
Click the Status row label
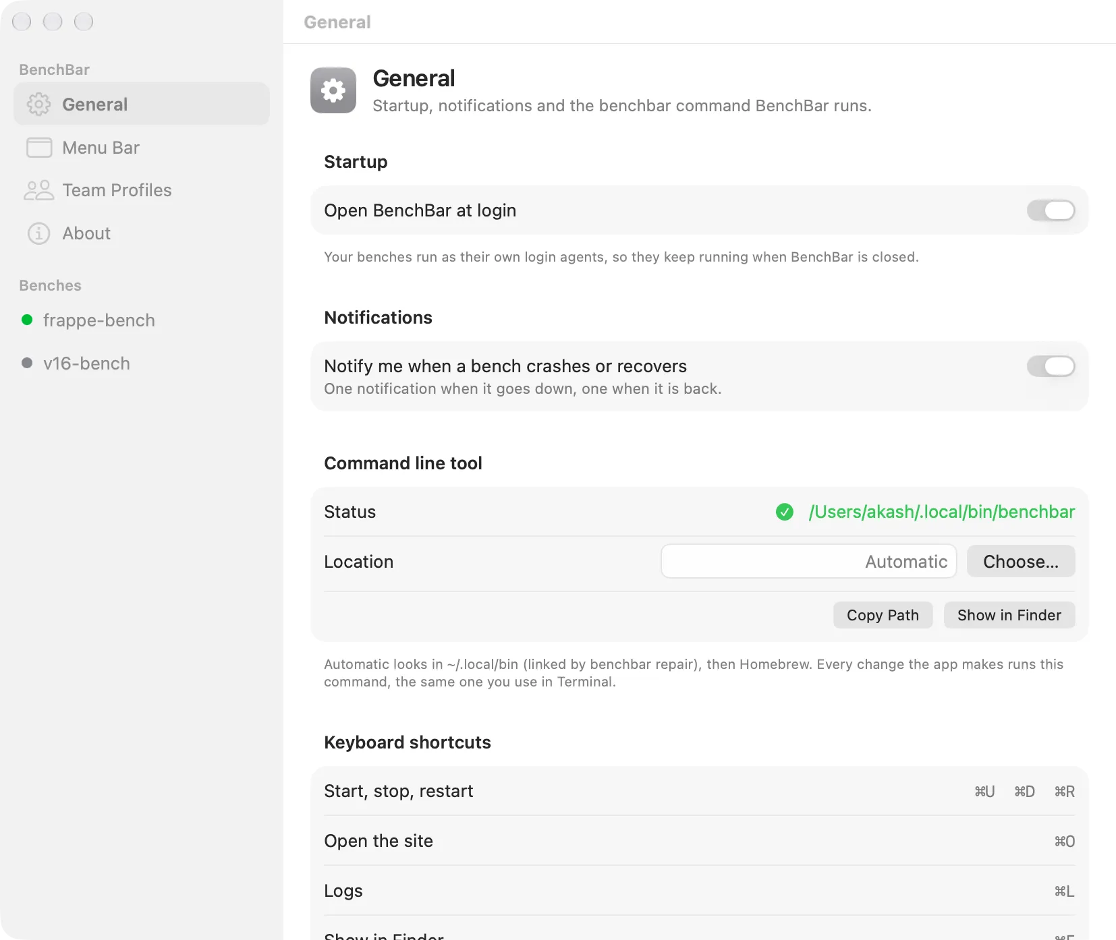coord(350,512)
